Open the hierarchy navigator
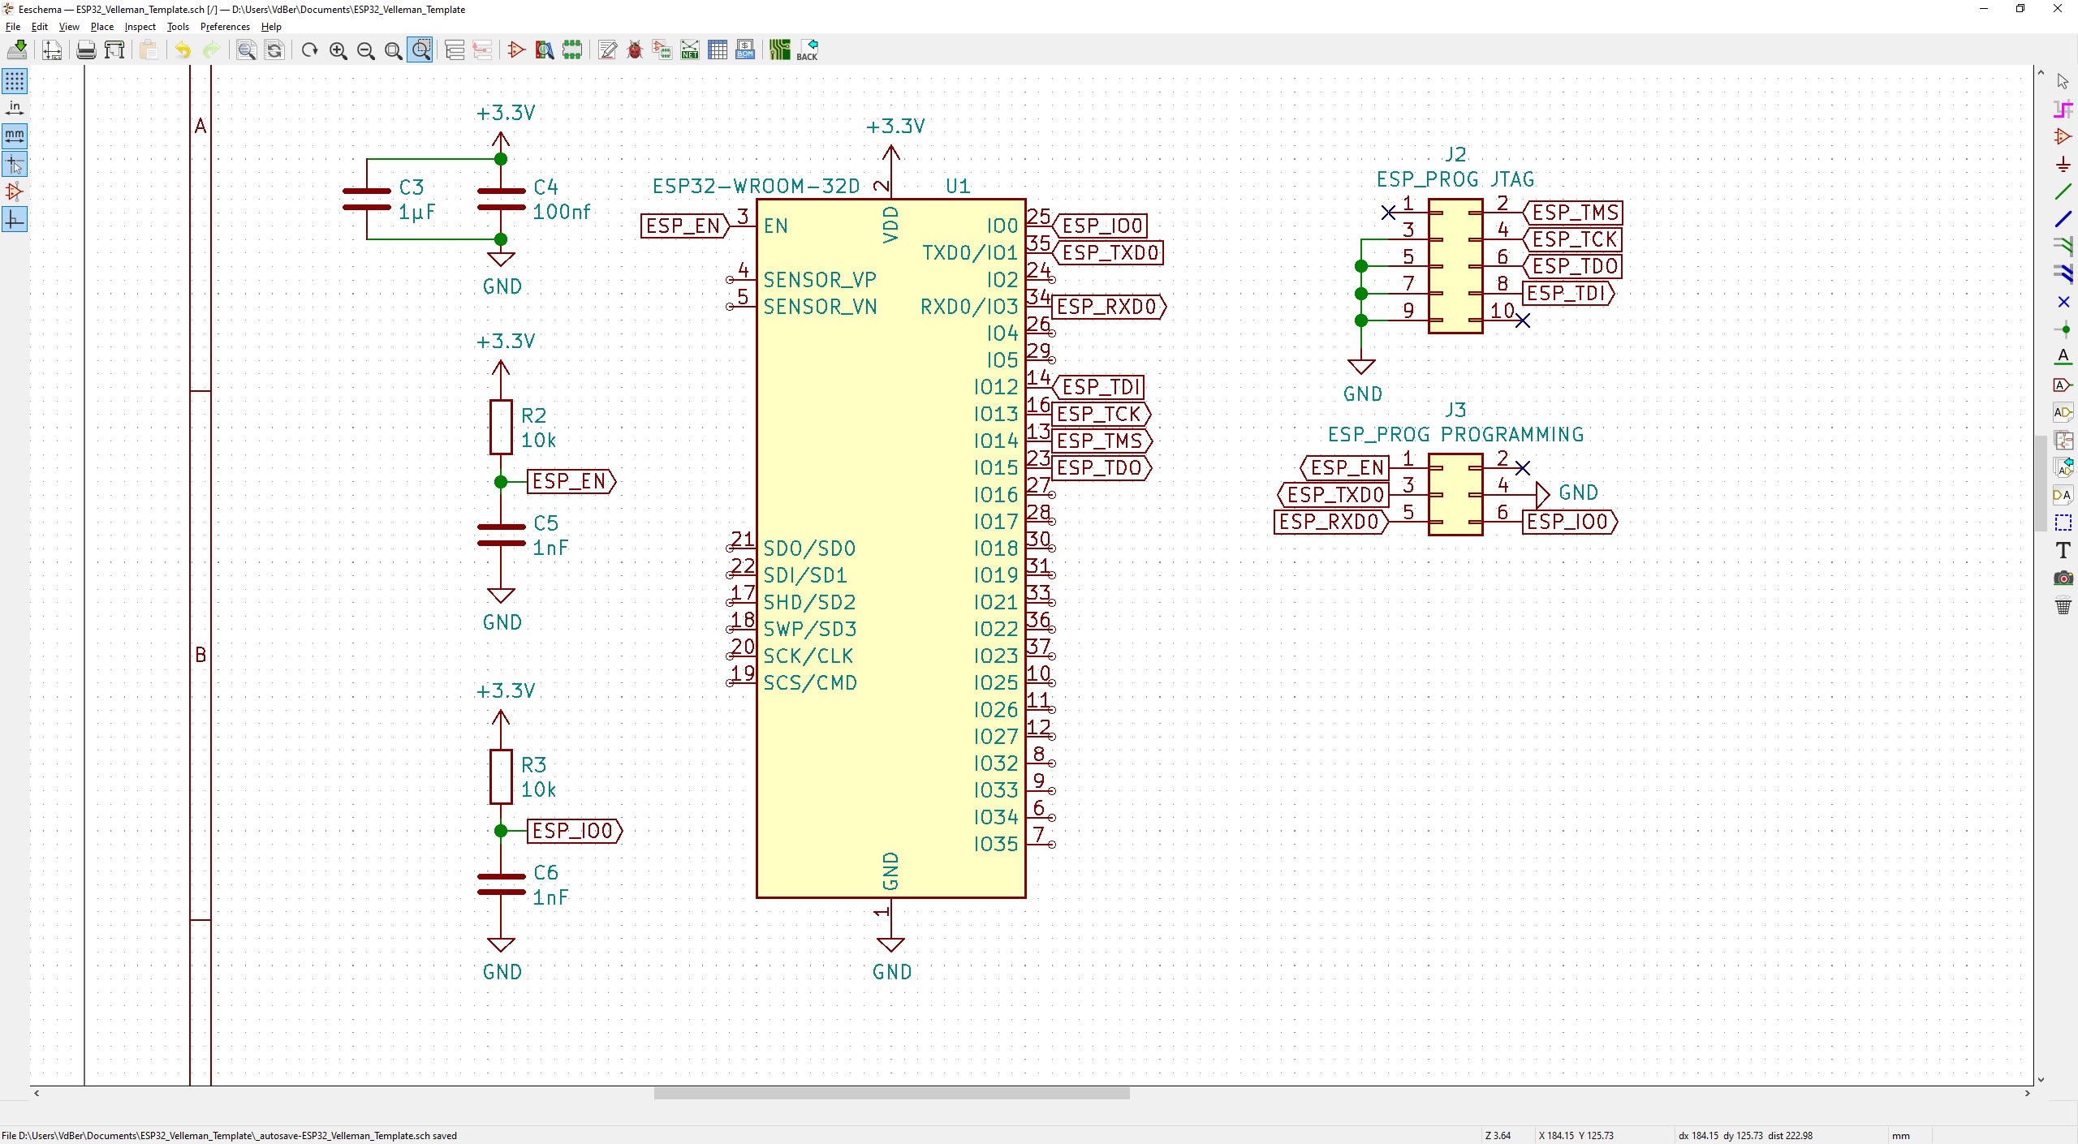The image size is (2078, 1144). click(x=455, y=50)
